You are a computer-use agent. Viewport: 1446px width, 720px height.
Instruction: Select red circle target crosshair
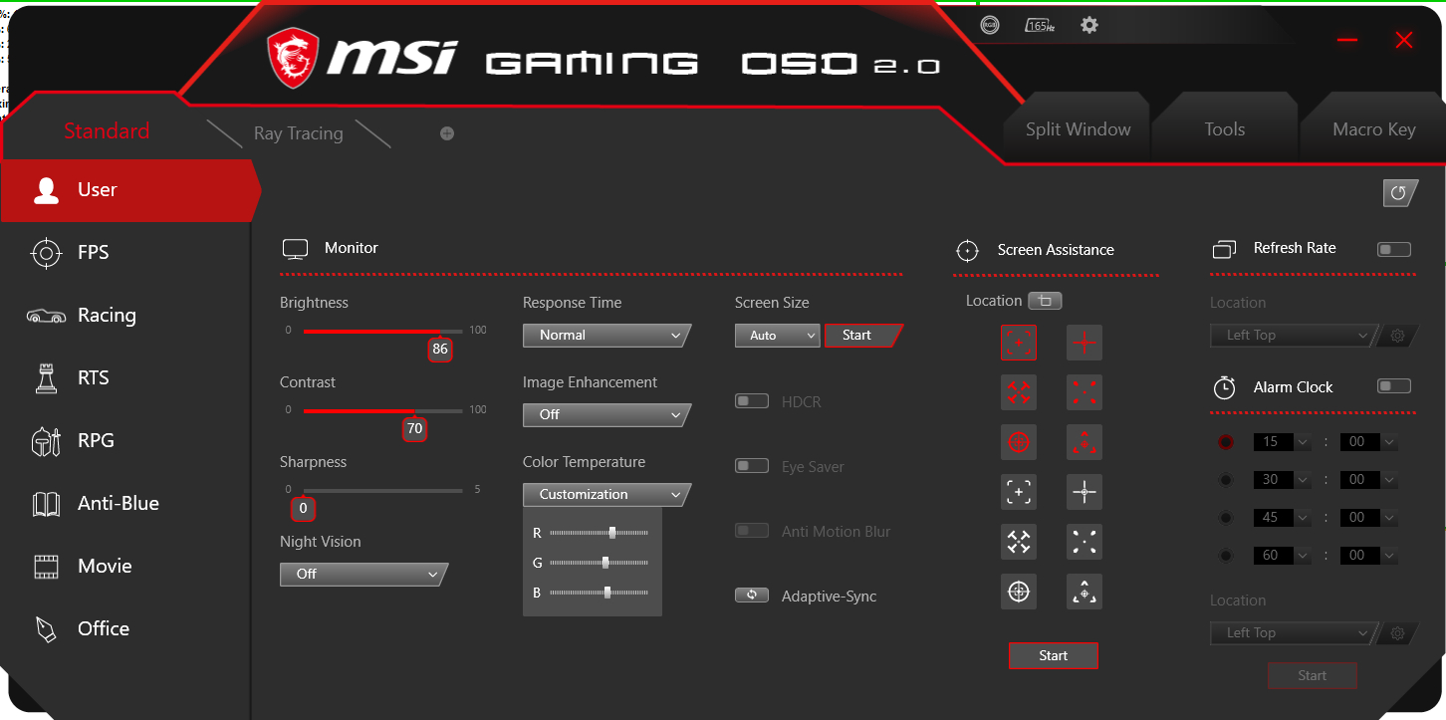(x=1019, y=442)
